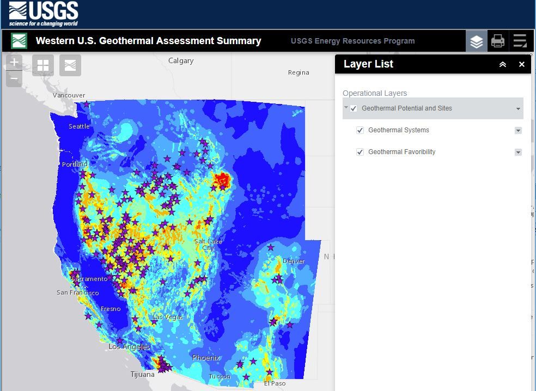Open the Geothermal Favorability layer options dropdown
This screenshot has width=536, height=391.
click(x=517, y=152)
